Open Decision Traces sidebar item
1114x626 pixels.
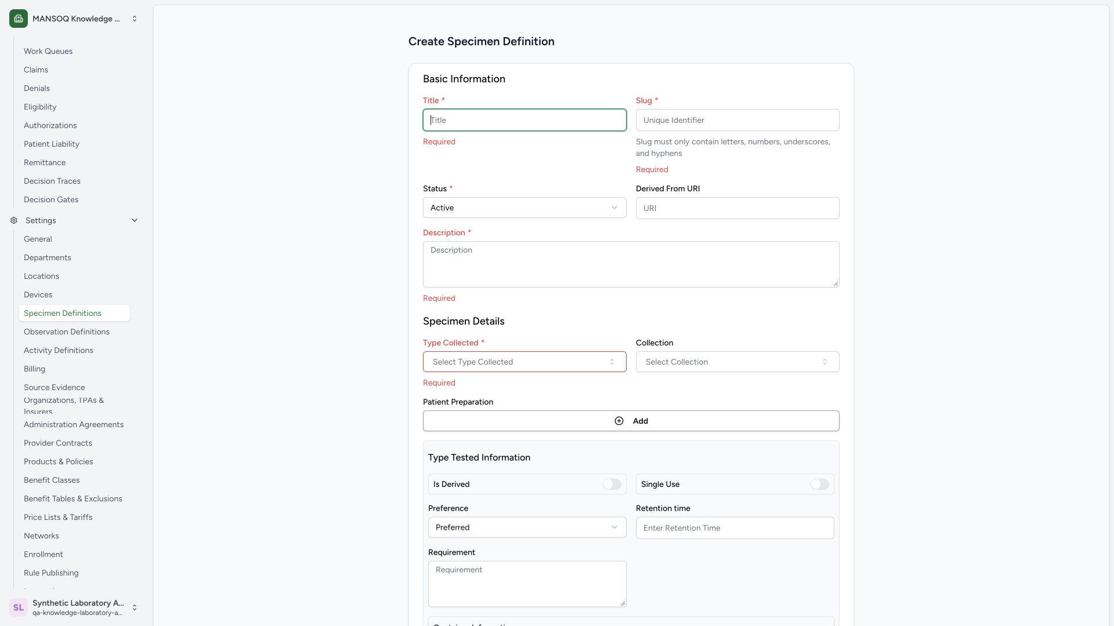52,181
